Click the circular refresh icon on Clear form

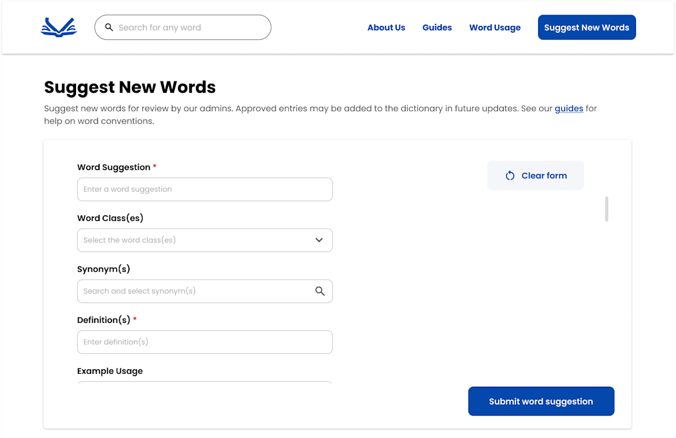click(510, 175)
